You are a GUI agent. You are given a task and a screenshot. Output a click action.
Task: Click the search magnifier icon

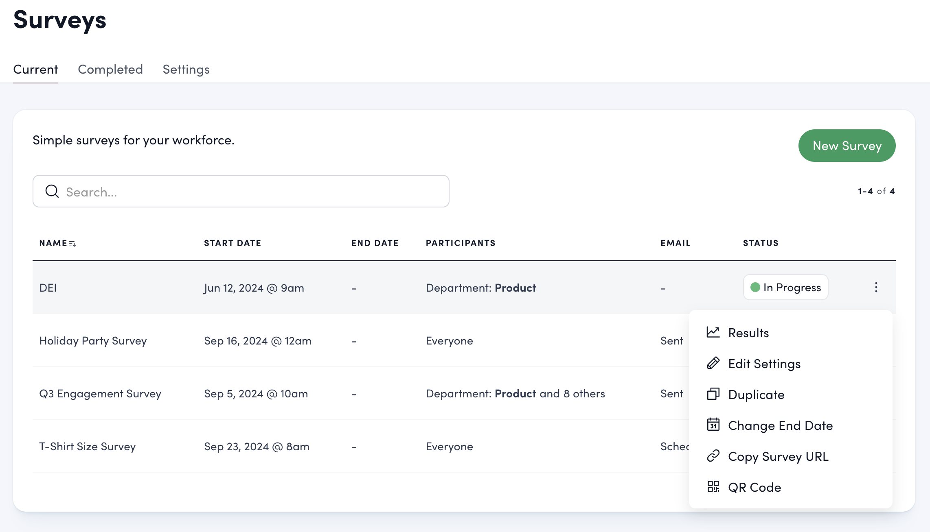52,191
